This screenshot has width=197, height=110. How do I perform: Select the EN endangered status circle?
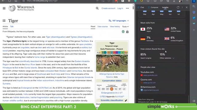[111, 89]
